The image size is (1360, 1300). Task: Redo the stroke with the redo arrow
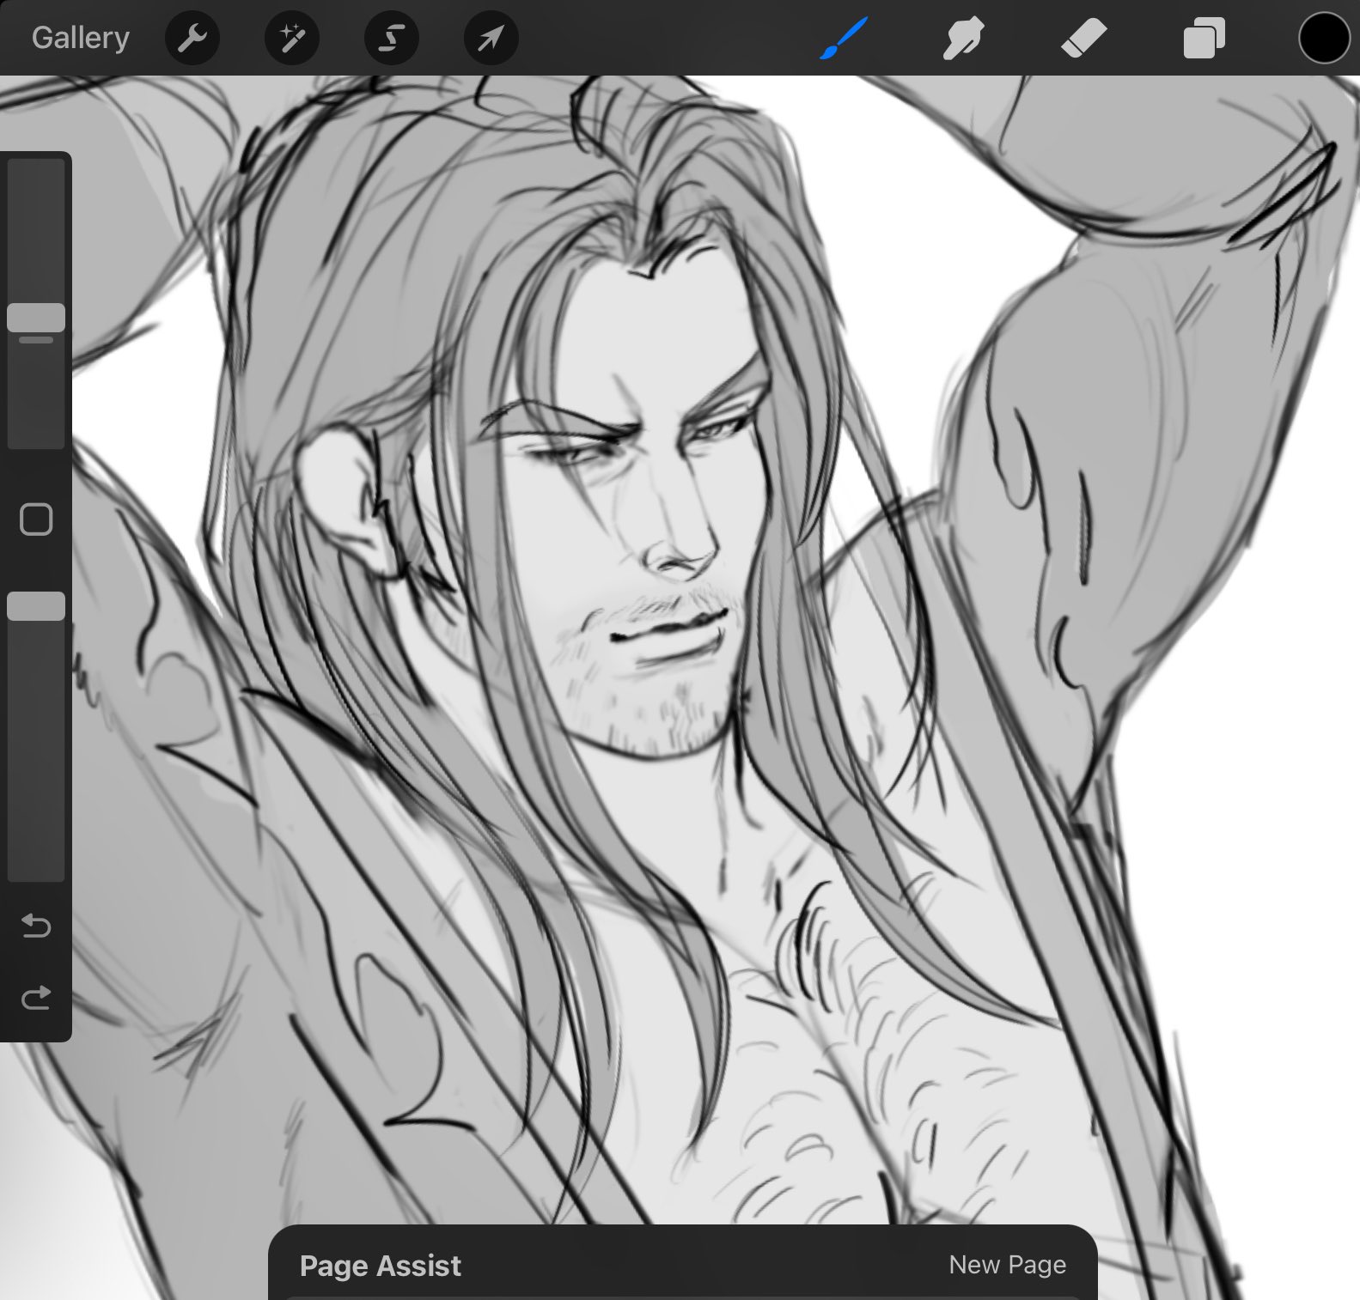(x=36, y=998)
